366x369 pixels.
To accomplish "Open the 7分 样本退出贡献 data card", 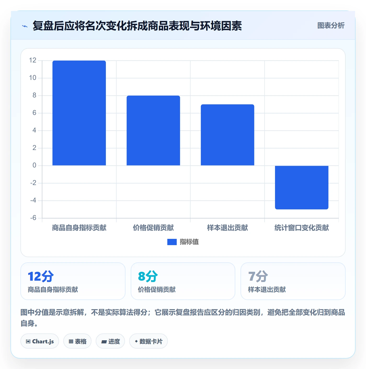I will pos(293,281).
